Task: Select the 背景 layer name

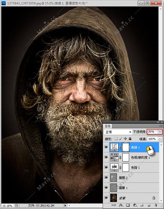Action: pos(122,198)
